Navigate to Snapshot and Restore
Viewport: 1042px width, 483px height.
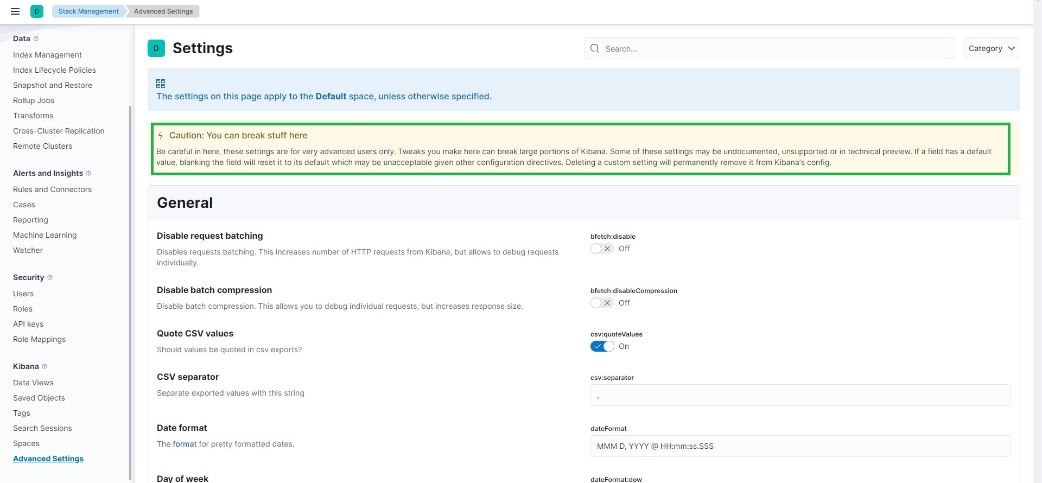pos(53,85)
